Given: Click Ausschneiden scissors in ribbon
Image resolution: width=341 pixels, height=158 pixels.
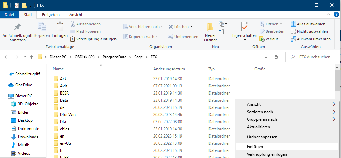Looking at the screenshot, I should tap(86, 24).
